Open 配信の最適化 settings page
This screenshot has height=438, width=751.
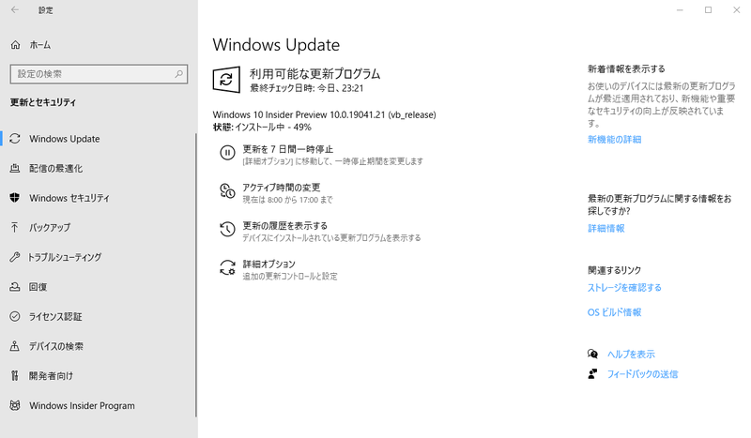point(55,169)
